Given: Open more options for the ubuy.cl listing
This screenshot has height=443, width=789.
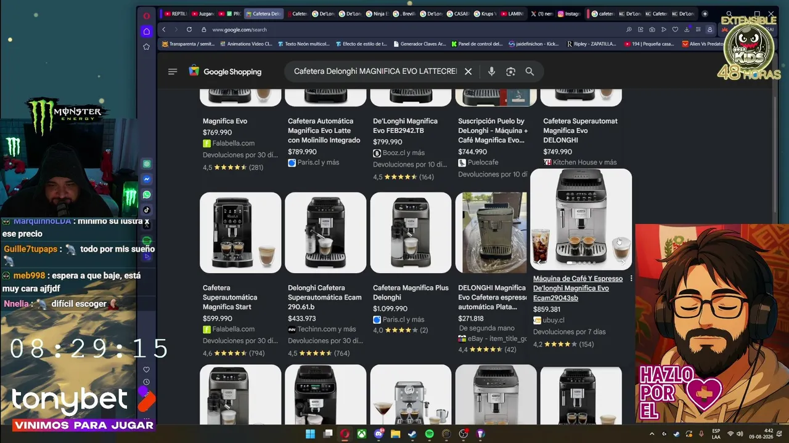Looking at the screenshot, I should (x=631, y=279).
